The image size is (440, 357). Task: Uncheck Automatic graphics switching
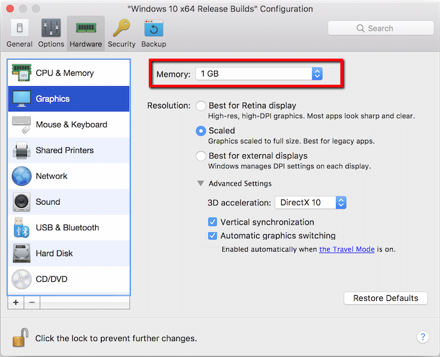[x=213, y=236]
